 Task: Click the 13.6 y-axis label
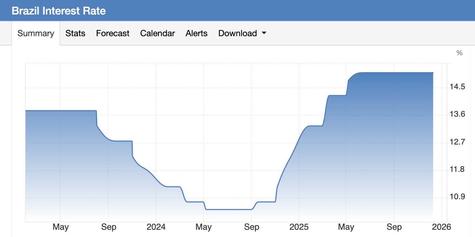point(457,114)
